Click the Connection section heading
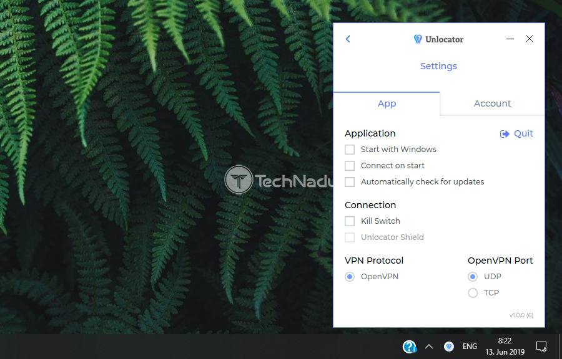This screenshot has width=562, height=359. point(370,205)
